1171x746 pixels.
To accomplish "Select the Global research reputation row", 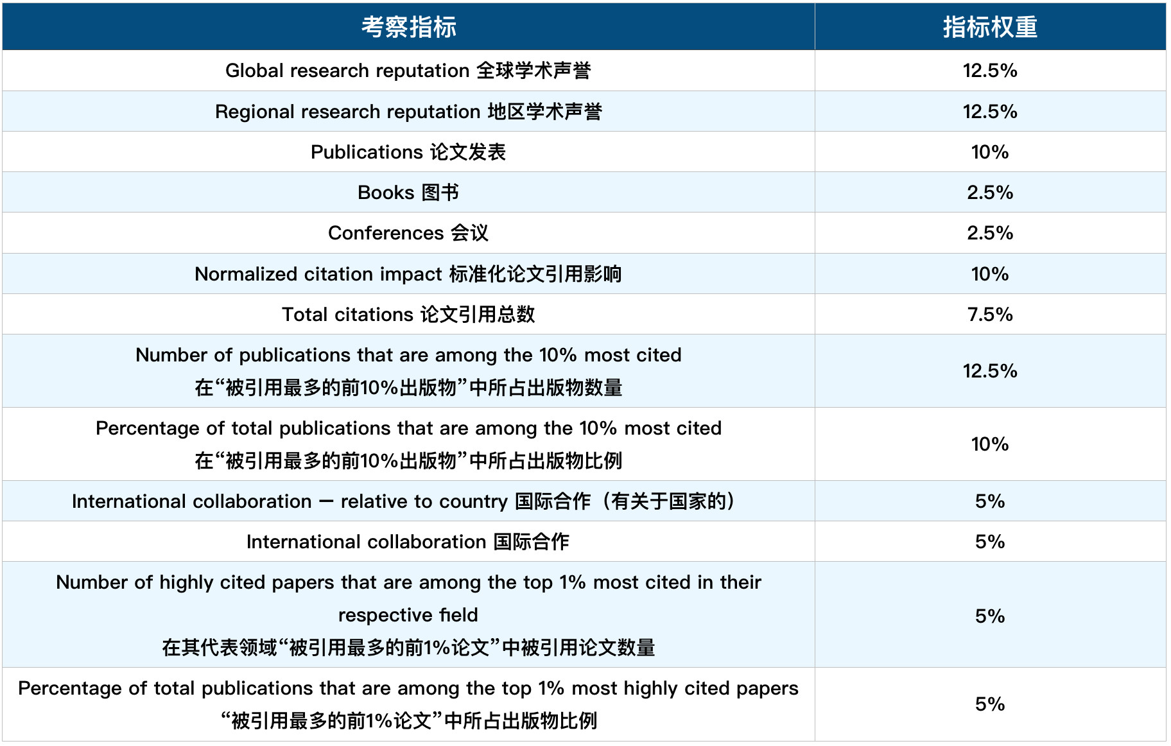I will coord(408,71).
